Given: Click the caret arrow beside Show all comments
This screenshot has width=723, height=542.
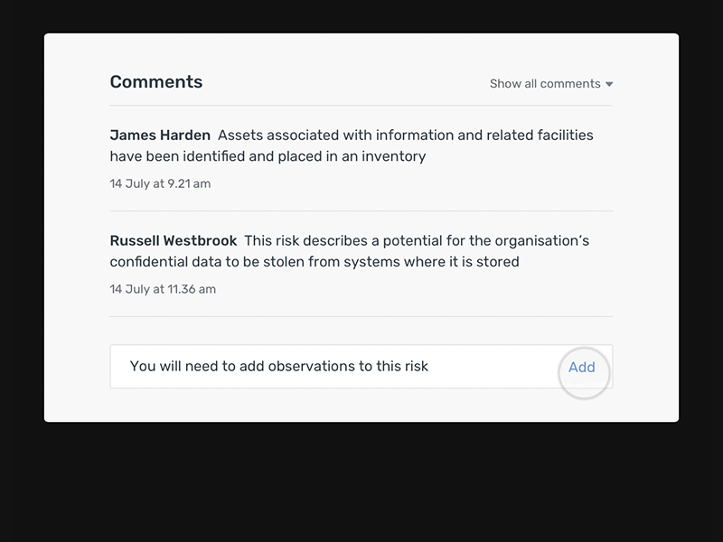Looking at the screenshot, I should [609, 84].
